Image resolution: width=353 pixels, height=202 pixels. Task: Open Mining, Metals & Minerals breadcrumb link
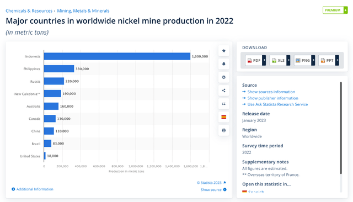(83, 11)
